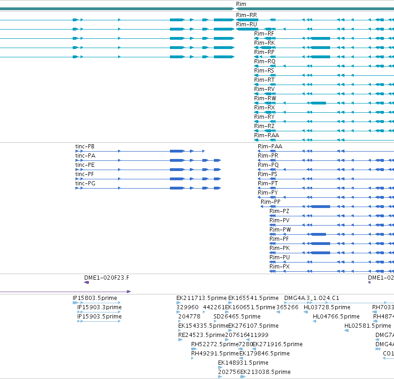Click the 204778 feature label
This screenshot has height=379, width=394.
click(189, 317)
